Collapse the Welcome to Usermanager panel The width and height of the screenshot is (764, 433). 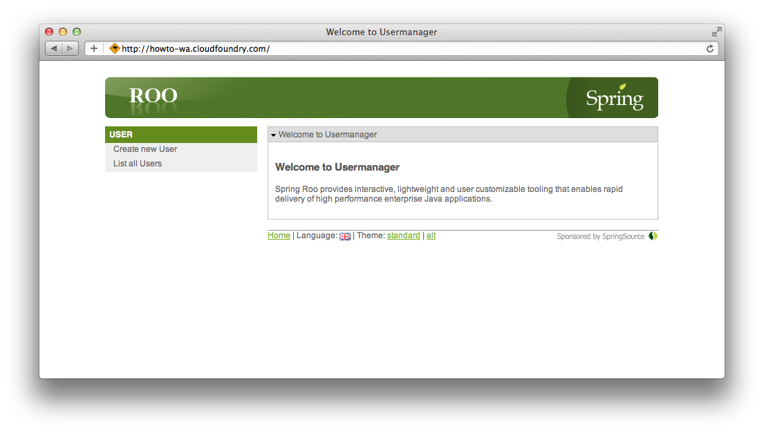[x=273, y=135]
